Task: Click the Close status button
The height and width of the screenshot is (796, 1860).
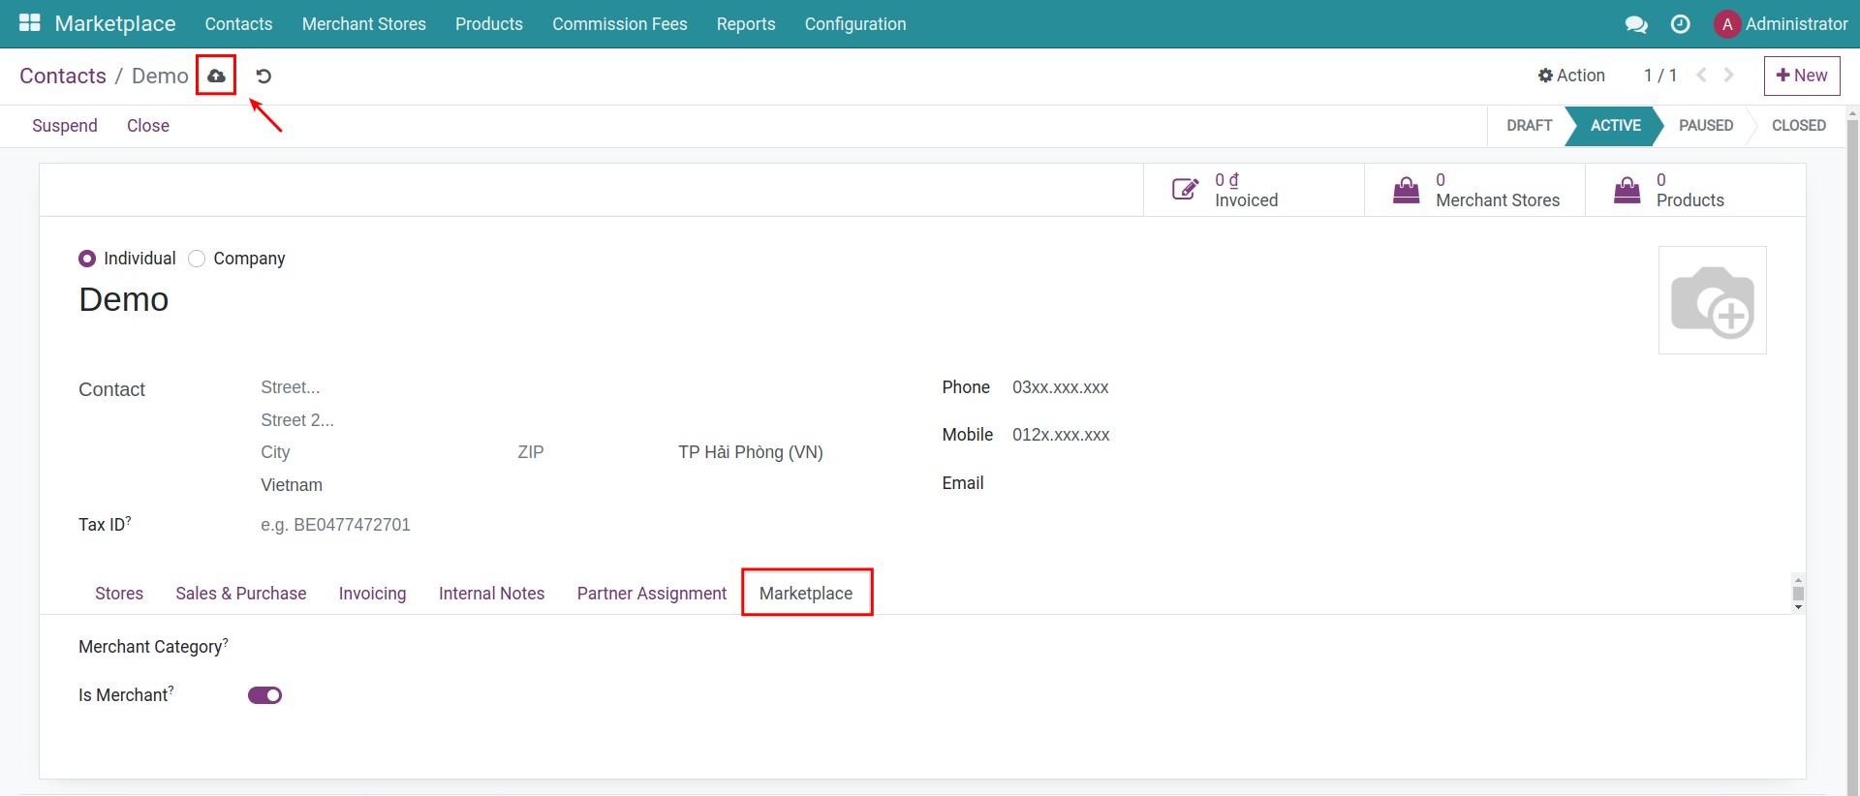Action: pos(148,126)
